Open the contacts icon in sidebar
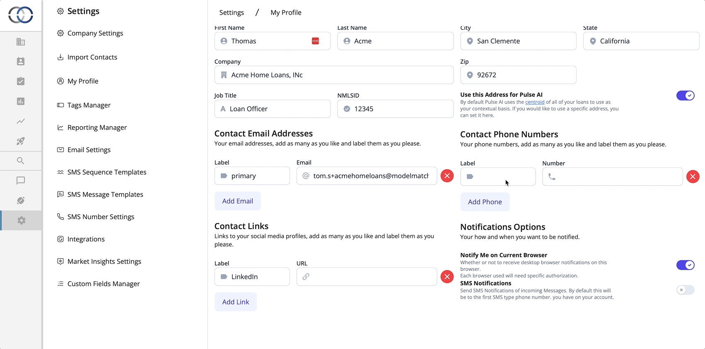 [x=21, y=62]
